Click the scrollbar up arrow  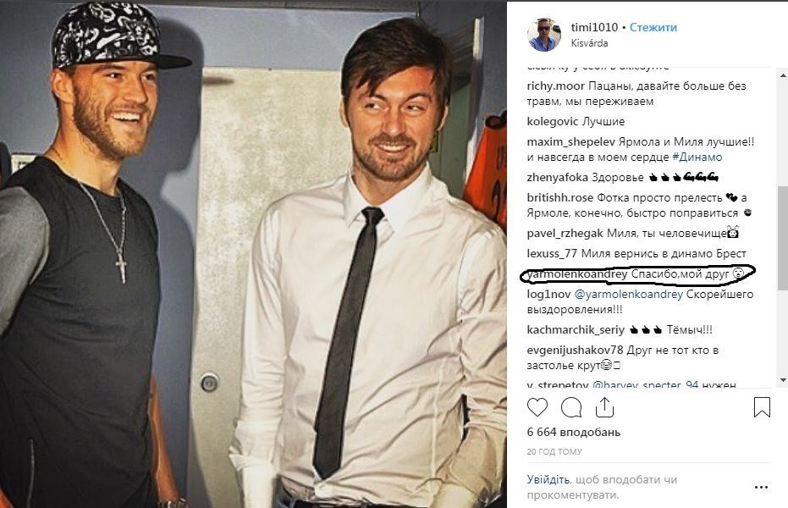pyautogui.click(x=783, y=75)
